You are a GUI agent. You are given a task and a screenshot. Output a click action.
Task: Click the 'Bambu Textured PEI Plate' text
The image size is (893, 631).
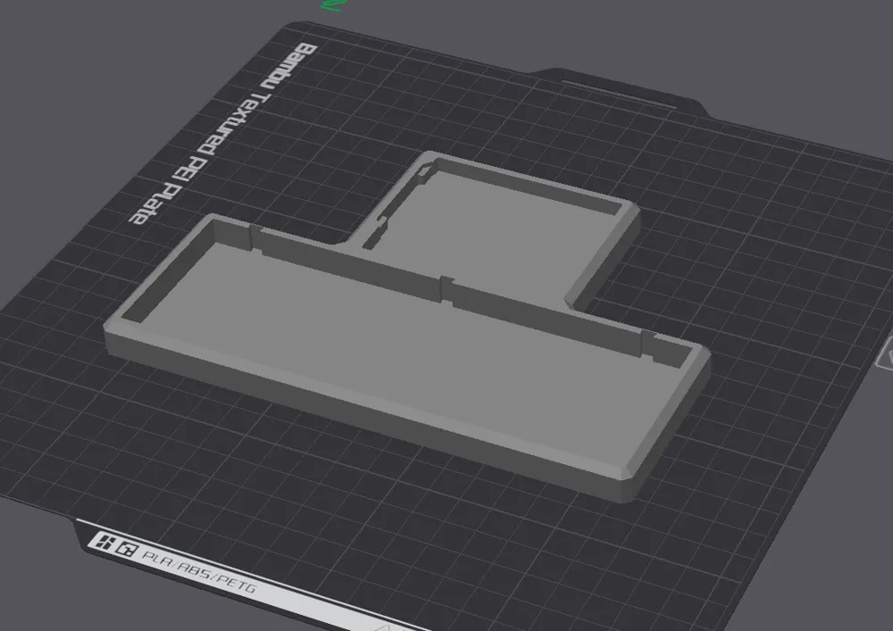(x=218, y=132)
